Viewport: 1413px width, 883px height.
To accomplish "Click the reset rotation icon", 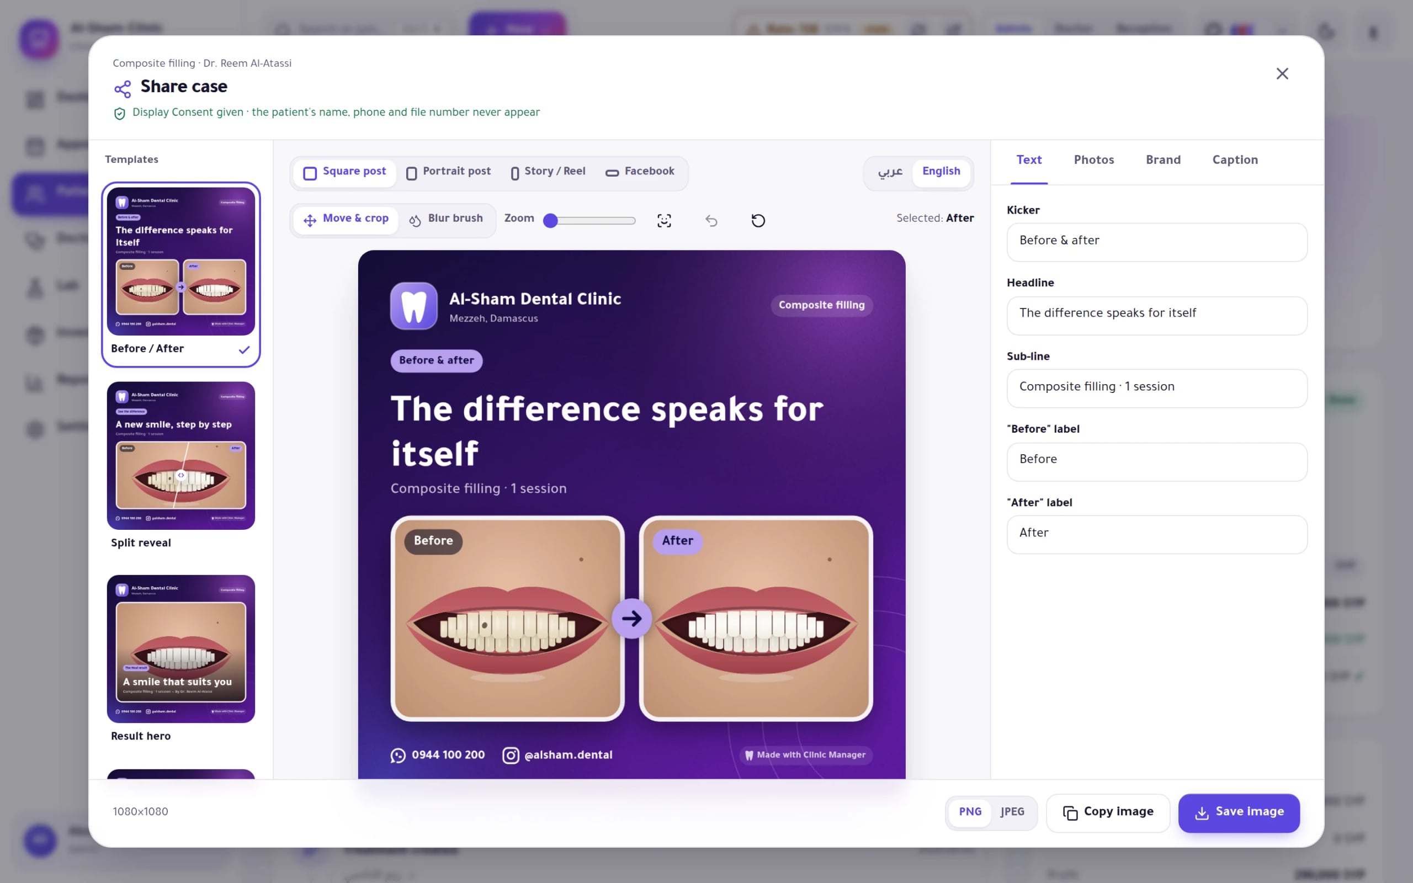I will click(758, 220).
